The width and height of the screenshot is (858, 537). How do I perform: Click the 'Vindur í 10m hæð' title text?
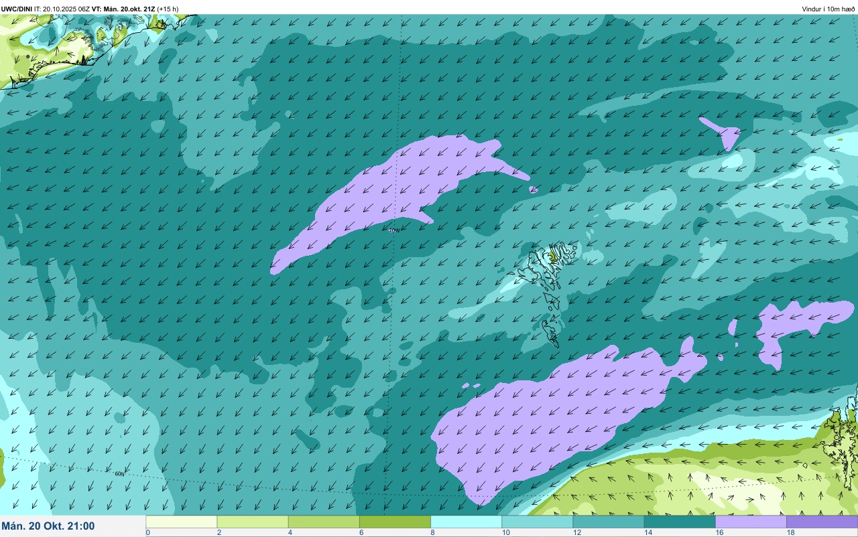click(829, 9)
